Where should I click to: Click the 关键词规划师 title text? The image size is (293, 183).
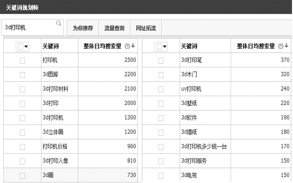coord(22,8)
